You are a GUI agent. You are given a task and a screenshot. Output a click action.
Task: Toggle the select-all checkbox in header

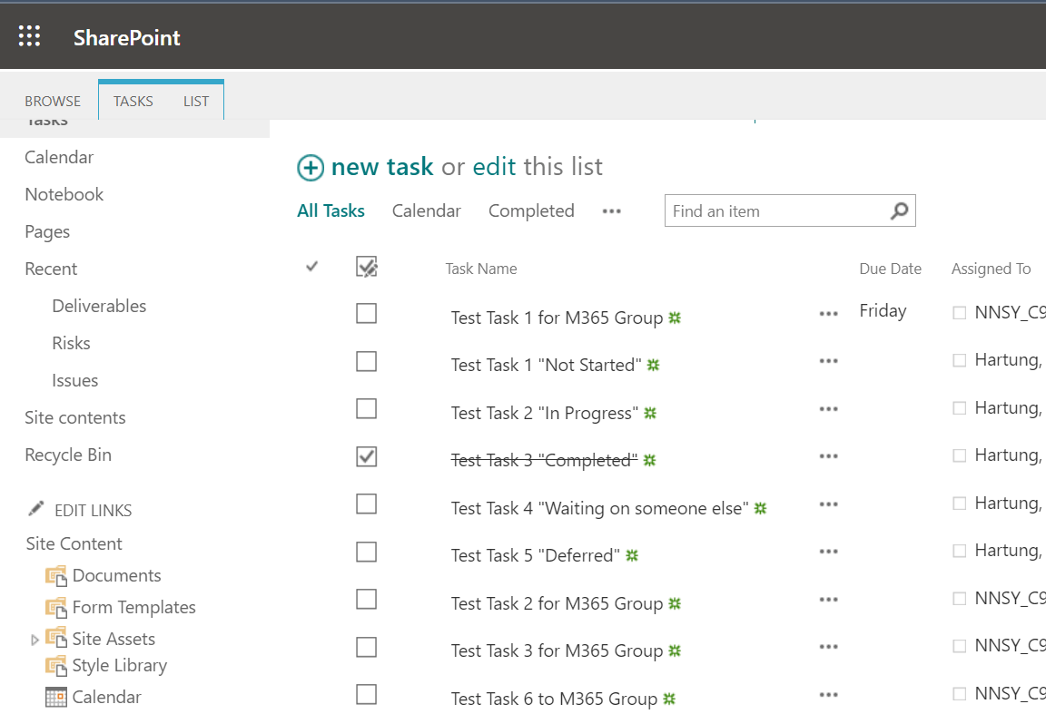pyautogui.click(x=366, y=267)
